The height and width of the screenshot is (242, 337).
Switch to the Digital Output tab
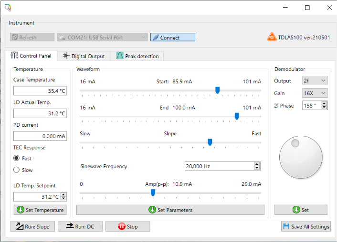coord(84,56)
